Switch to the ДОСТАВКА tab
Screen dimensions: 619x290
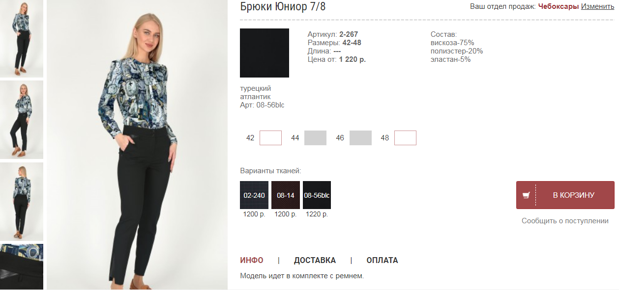click(x=315, y=260)
